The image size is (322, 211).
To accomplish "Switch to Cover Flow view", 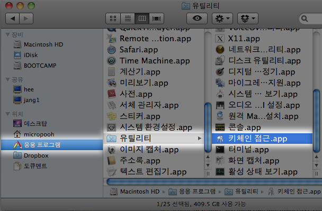I will [x=156, y=19].
